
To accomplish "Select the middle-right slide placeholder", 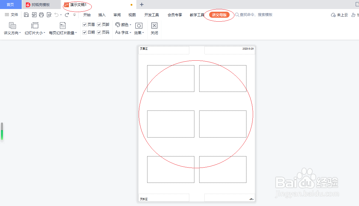I will click(223, 124).
